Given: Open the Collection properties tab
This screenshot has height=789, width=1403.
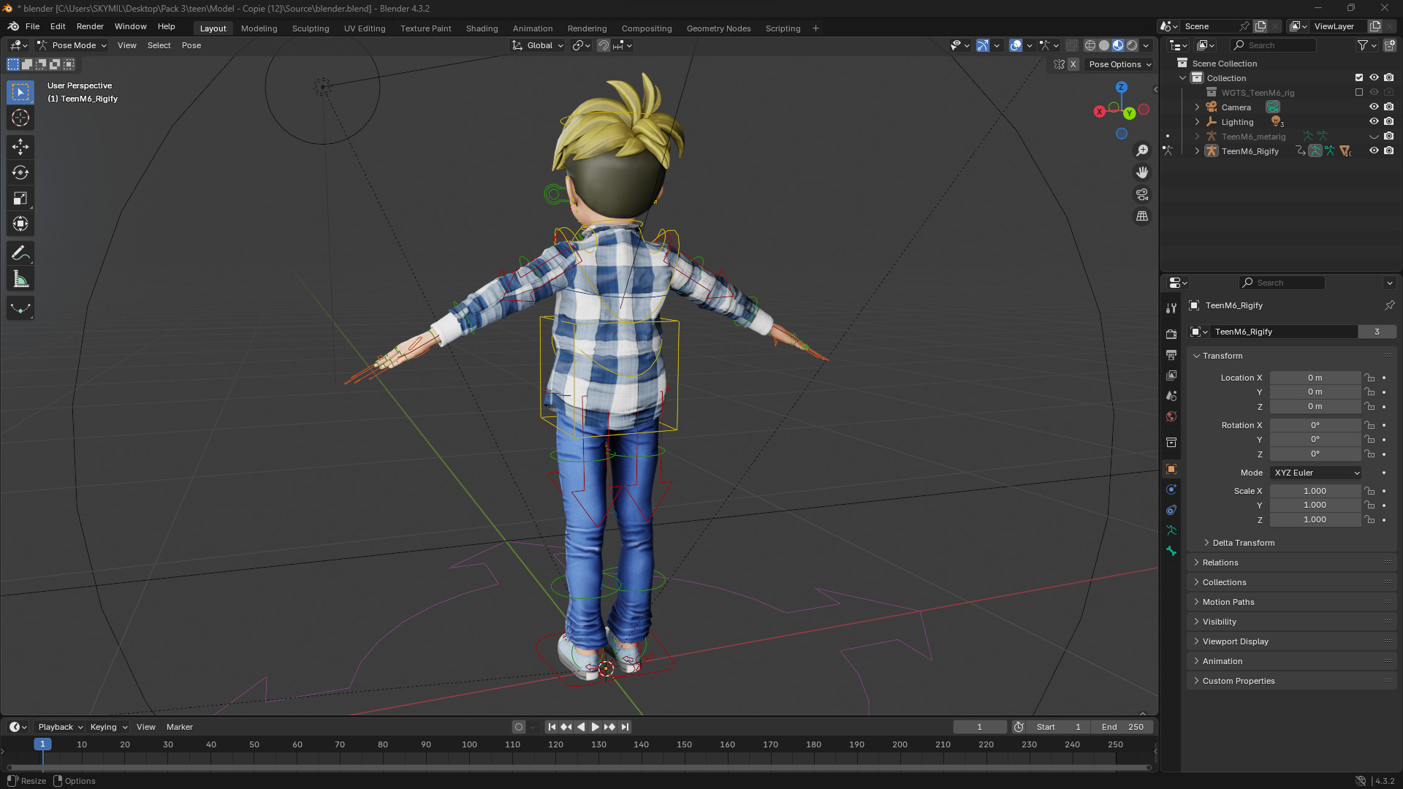Looking at the screenshot, I should click(x=1171, y=442).
